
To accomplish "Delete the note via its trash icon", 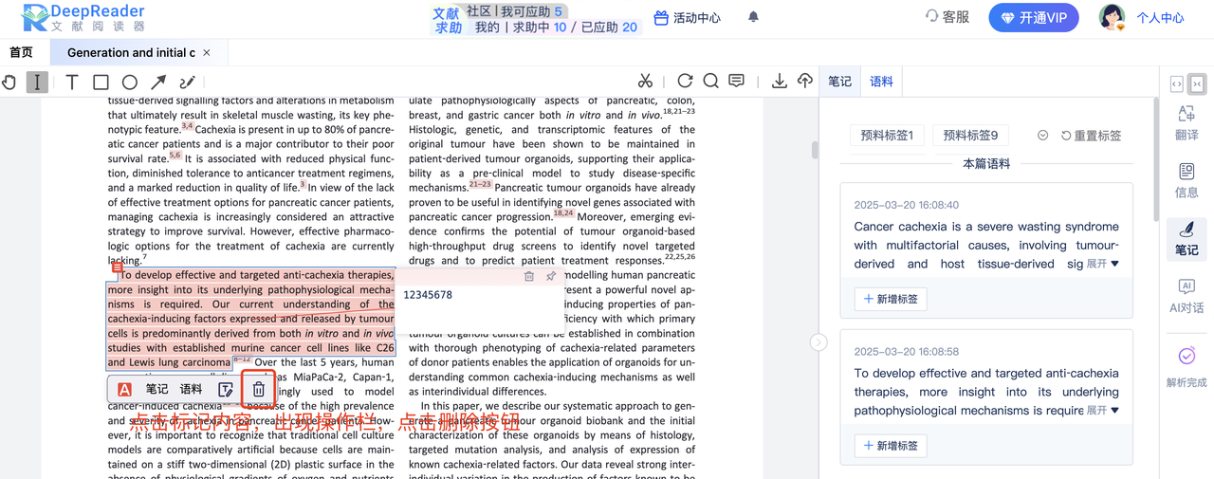I will 529,276.
